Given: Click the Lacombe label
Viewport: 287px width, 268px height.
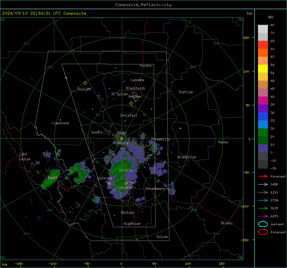Looking at the screenshot, I should (137, 80).
